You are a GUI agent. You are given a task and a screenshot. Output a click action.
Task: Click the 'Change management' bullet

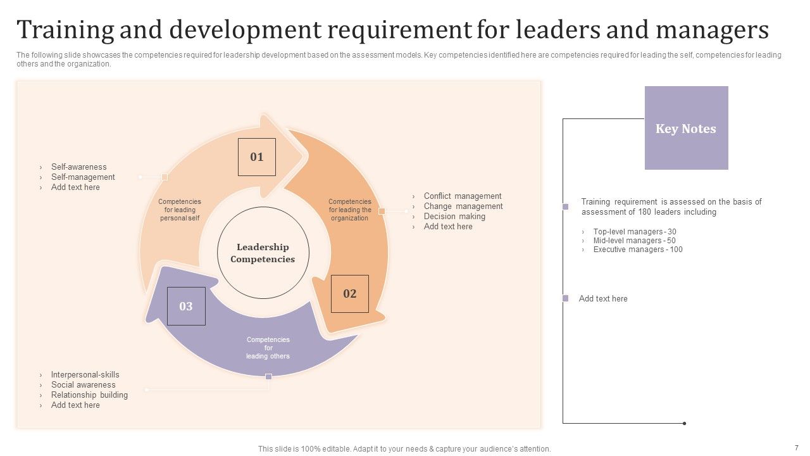(463, 206)
